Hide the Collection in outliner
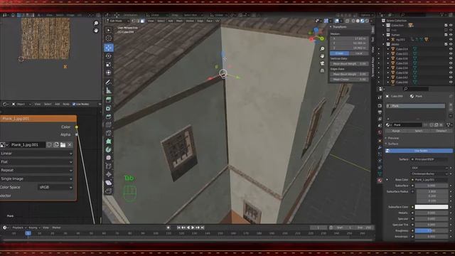Image resolution: width=455 pixels, height=256 pixels. tap(451, 26)
